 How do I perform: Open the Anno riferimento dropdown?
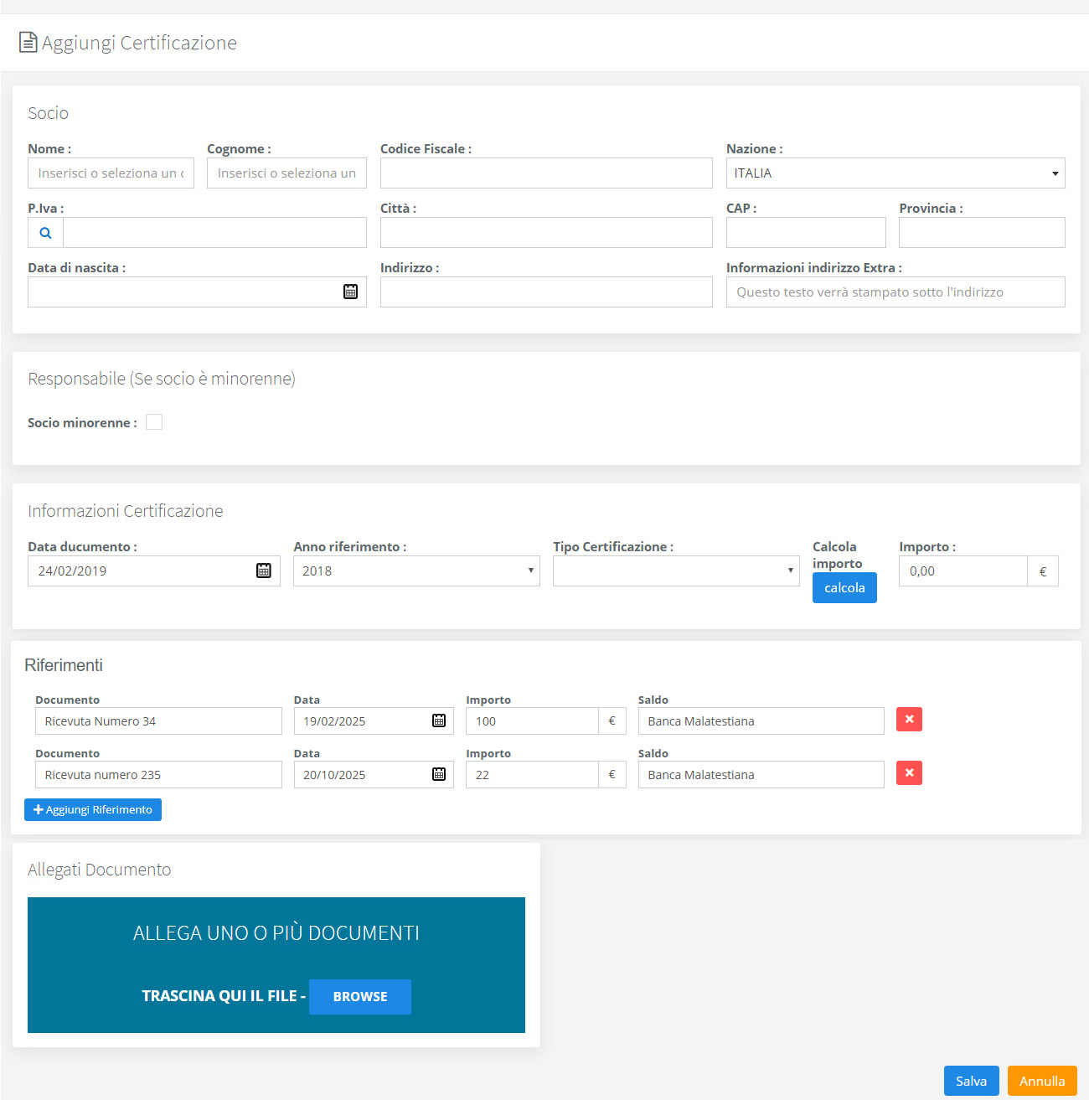[415, 571]
